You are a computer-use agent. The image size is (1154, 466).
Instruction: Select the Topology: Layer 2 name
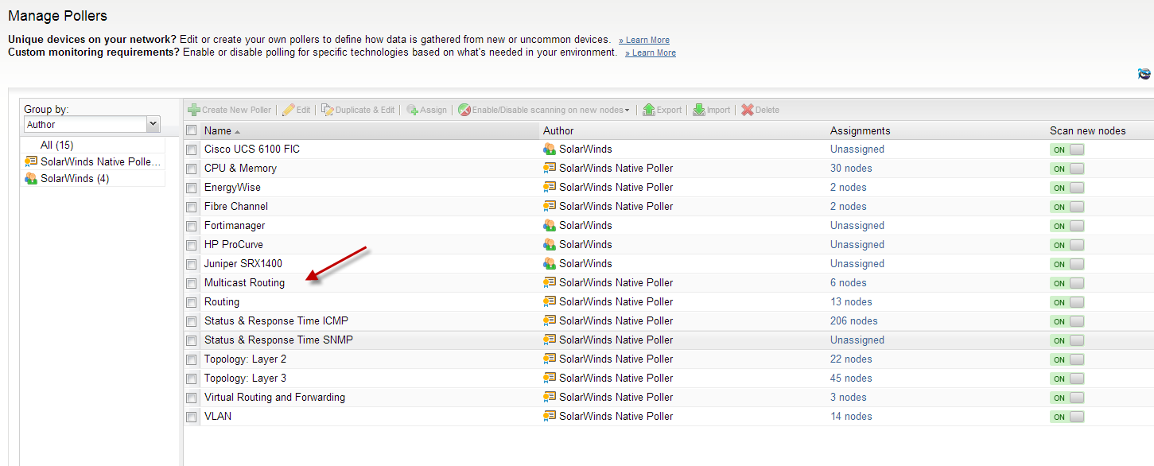pyautogui.click(x=245, y=359)
